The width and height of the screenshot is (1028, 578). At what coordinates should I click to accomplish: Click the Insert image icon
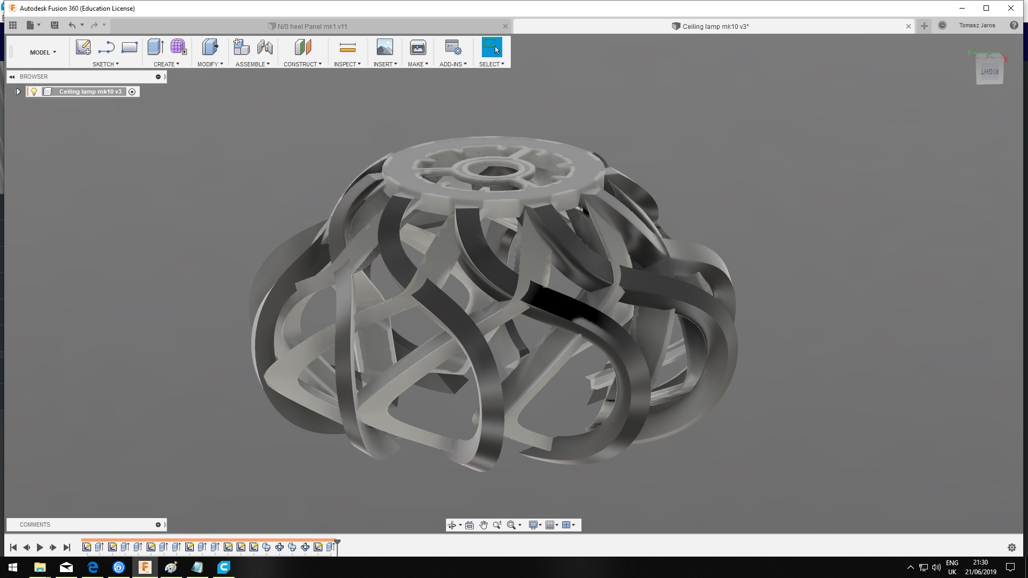point(384,47)
